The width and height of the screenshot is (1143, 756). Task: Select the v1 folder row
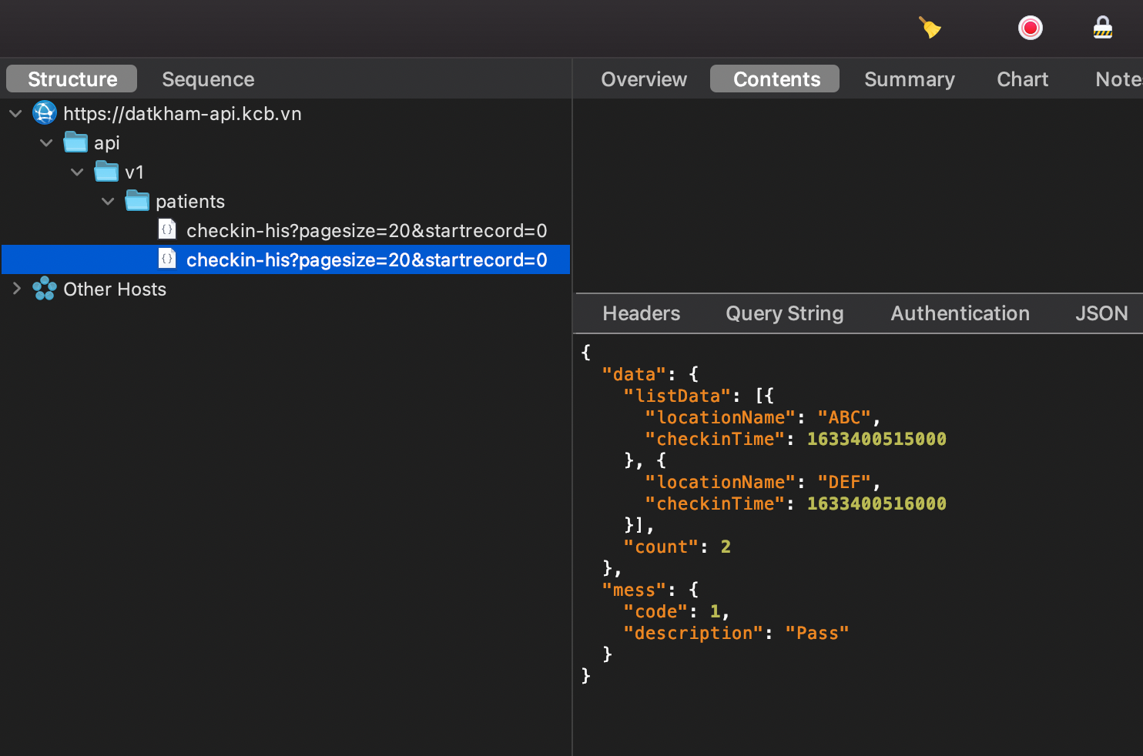tap(286, 172)
